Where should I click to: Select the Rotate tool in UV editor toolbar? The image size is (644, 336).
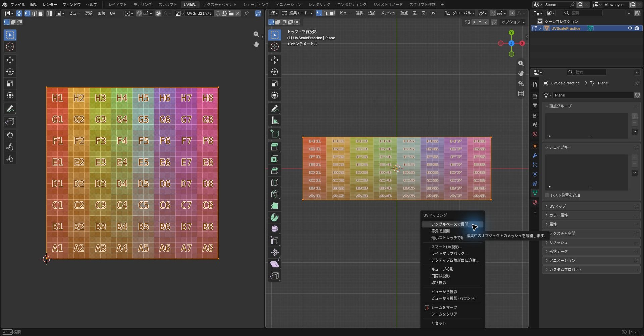coord(10,72)
